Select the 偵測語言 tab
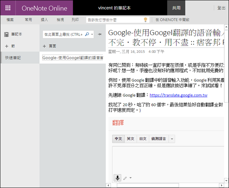 pos(159,139)
